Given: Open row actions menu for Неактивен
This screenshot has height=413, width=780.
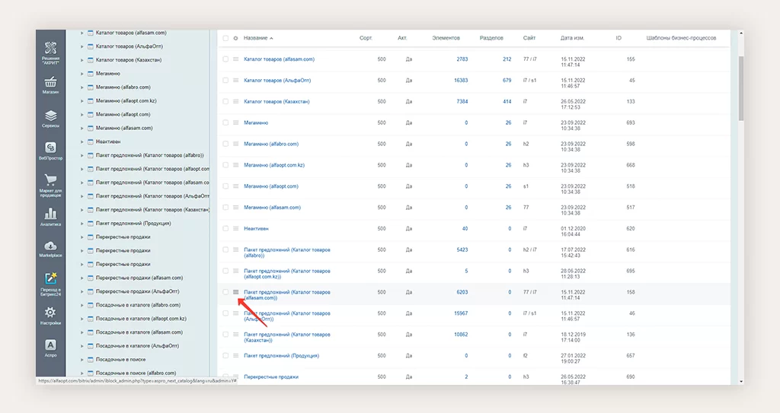Looking at the screenshot, I should 236,228.
